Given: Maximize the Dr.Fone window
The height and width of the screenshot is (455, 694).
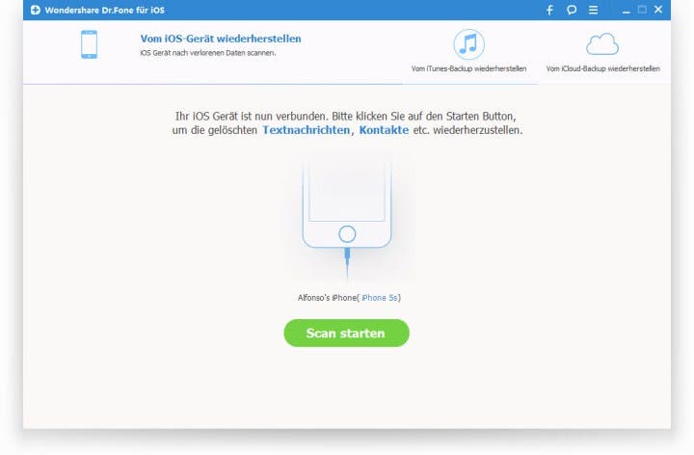Looking at the screenshot, I should [x=642, y=10].
